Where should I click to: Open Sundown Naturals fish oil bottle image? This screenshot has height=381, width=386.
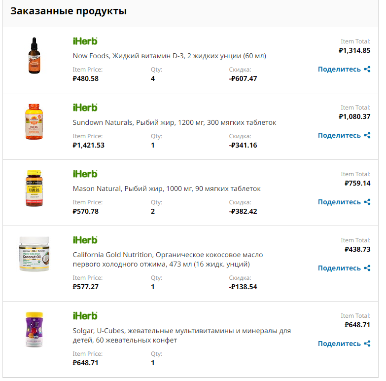(34, 121)
